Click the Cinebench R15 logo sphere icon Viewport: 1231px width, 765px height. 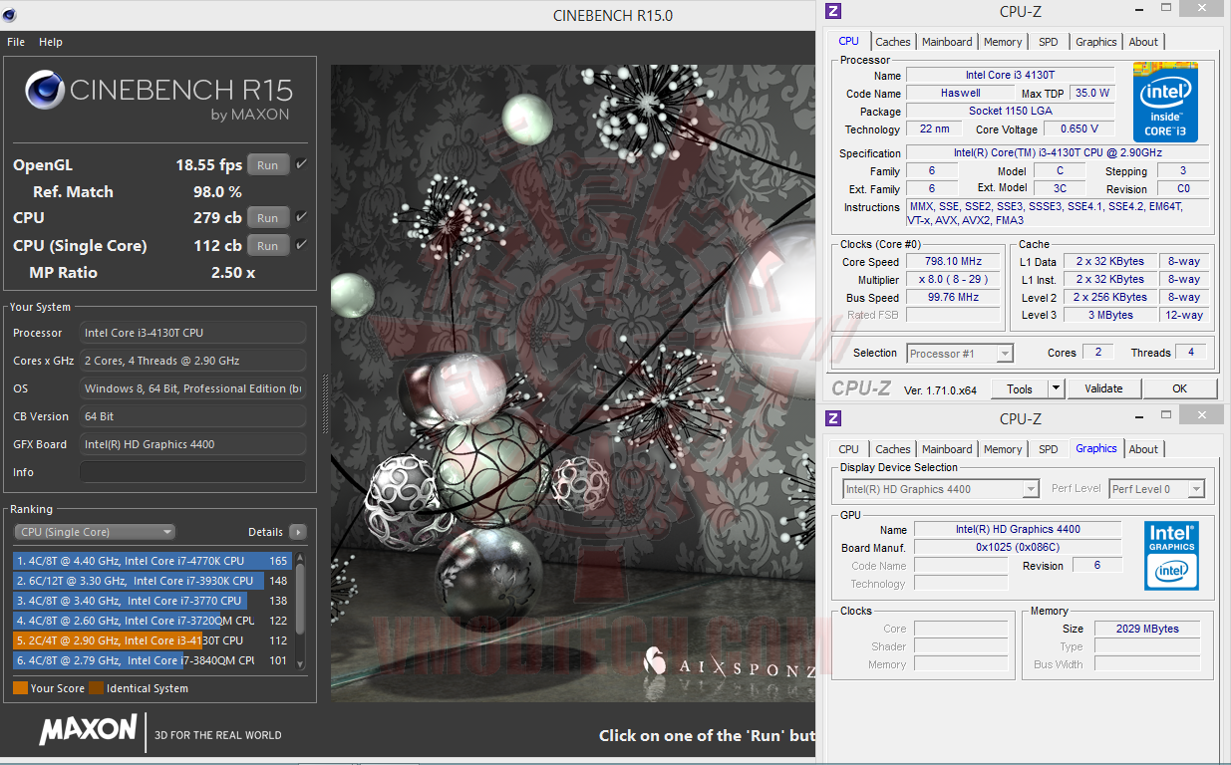[x=45, y=91]
